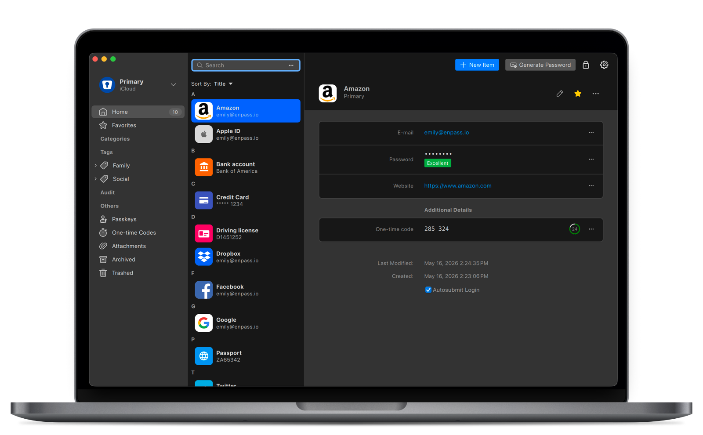Open settings via the gear icon

coord(604,65)
